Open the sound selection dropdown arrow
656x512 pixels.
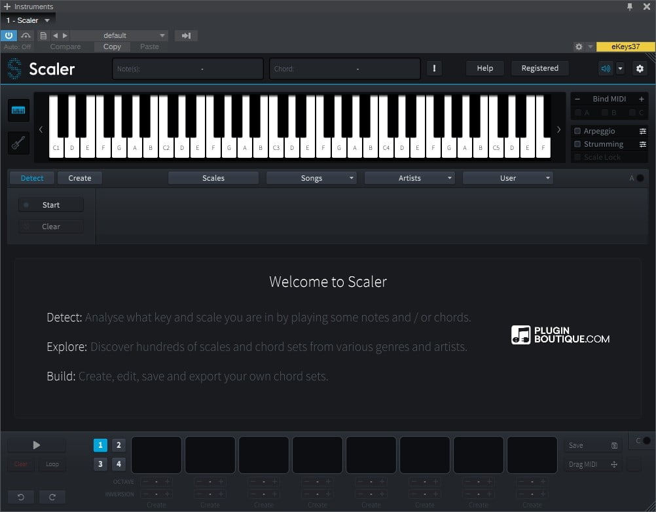pos(620,68)
